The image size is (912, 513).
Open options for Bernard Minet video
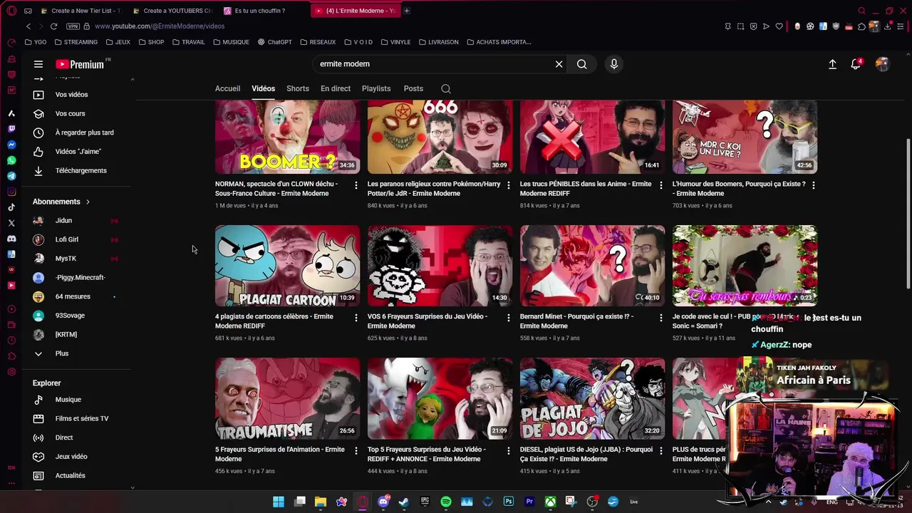[x=661, y=318]
